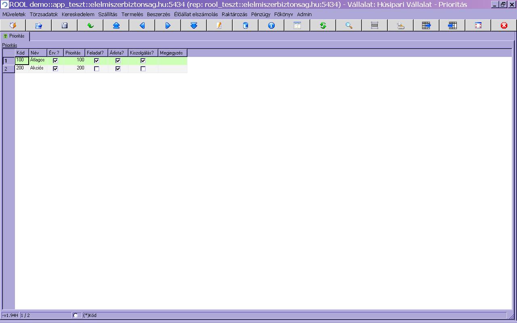Click the (*)Kód status bar text
Viewport: 517px width, 323px height.
tap(90, 315)
